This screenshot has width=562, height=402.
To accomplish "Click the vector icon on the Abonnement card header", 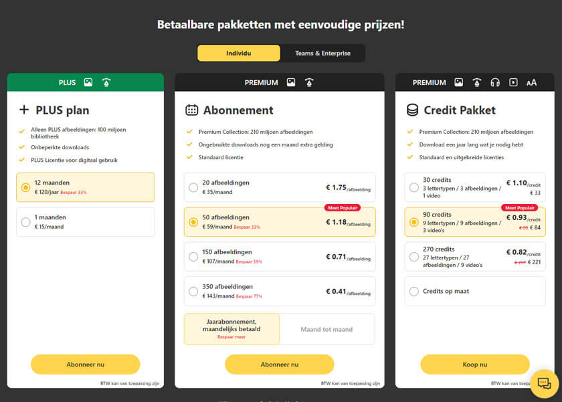I will pos(308,82).
